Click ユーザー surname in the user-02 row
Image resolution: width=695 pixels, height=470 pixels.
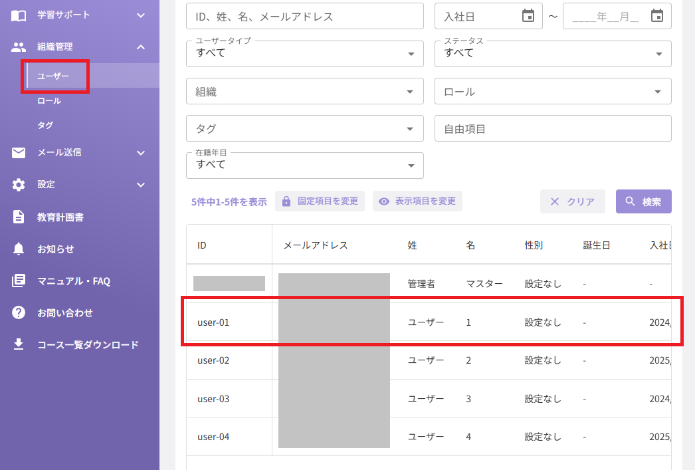coord(426,360)
